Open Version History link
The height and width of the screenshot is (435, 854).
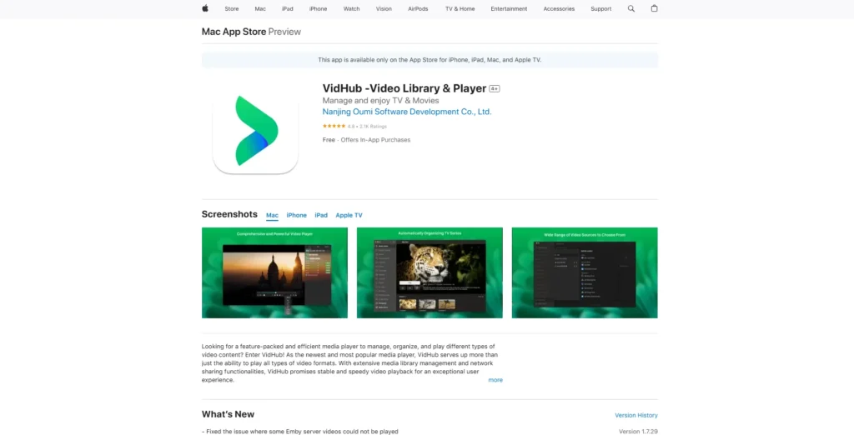click(636, 415)
